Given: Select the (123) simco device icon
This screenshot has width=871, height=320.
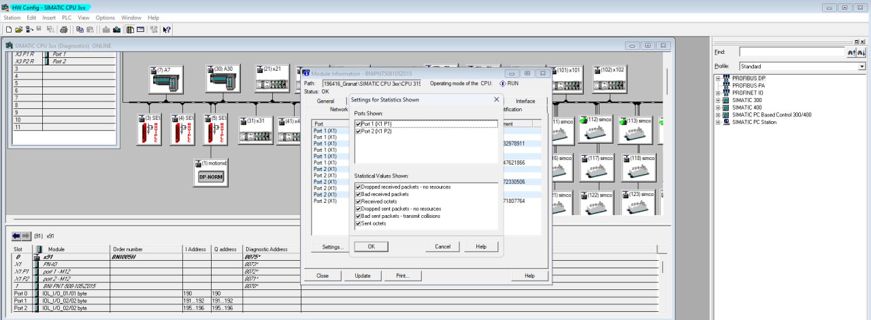Looking at the screenshot, I should click(638, 203).
